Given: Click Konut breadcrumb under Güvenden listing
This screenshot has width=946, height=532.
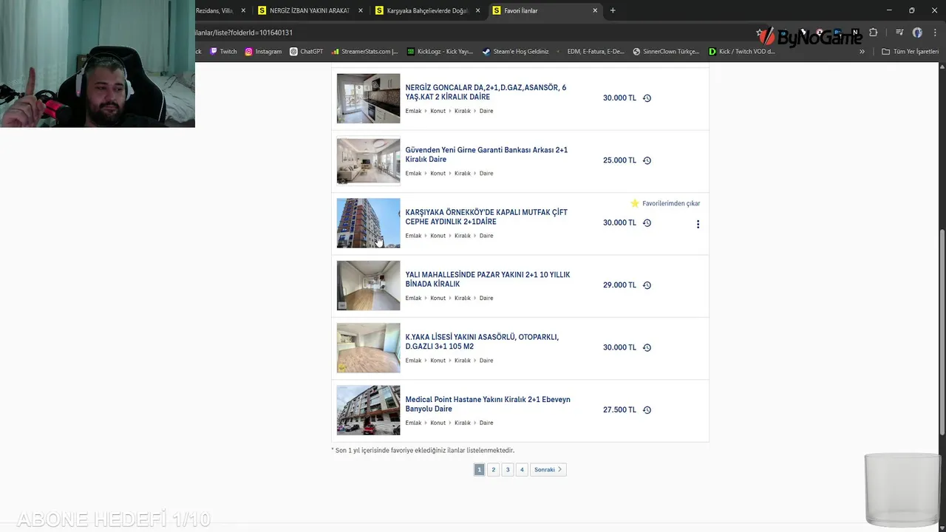Looking at the screenshot, I should [x=438, y=174].
